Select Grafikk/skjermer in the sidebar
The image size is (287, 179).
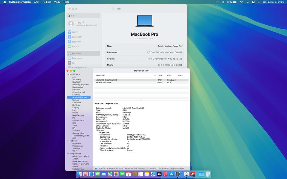click(x=79, y=98)
